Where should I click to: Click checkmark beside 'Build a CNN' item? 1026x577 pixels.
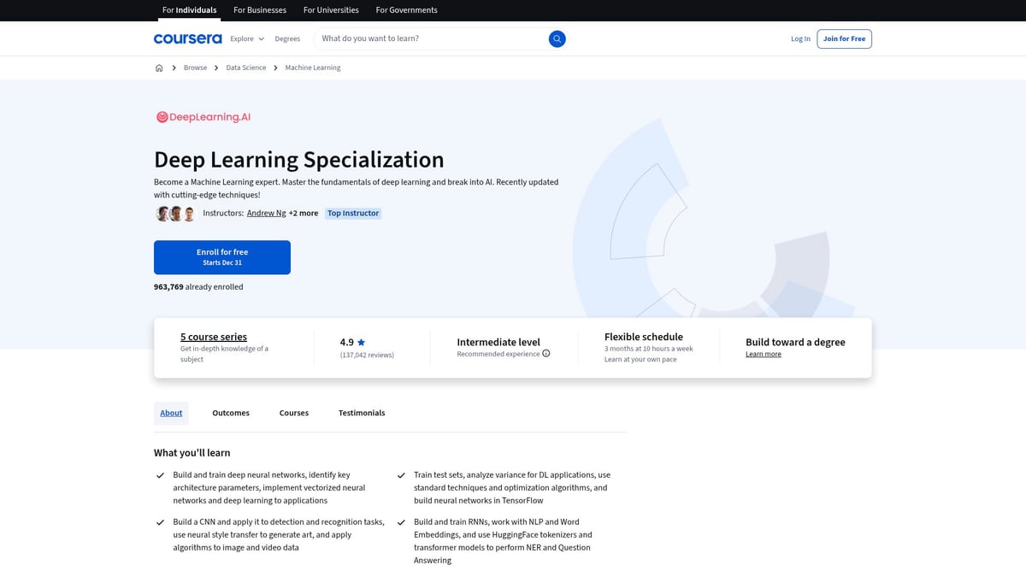tap(160, 522)
